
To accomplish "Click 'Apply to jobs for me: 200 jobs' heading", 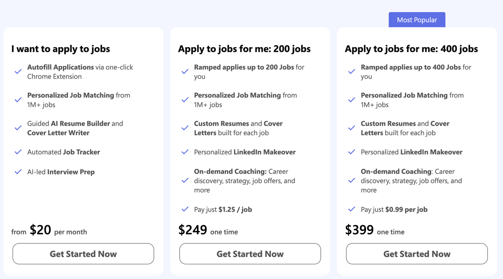I will click(244, 49).
